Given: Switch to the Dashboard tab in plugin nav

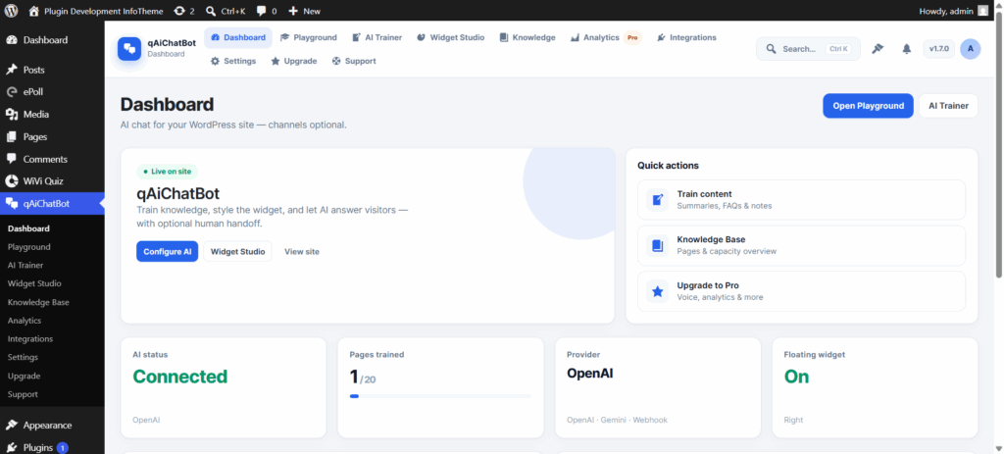Looking at the screenshot, I should [238, 38].
